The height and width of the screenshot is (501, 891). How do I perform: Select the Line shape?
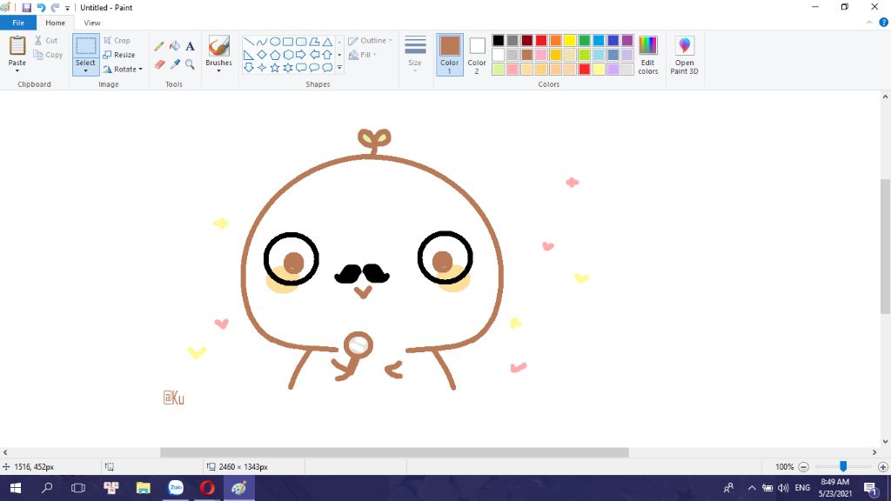[249, 42]
